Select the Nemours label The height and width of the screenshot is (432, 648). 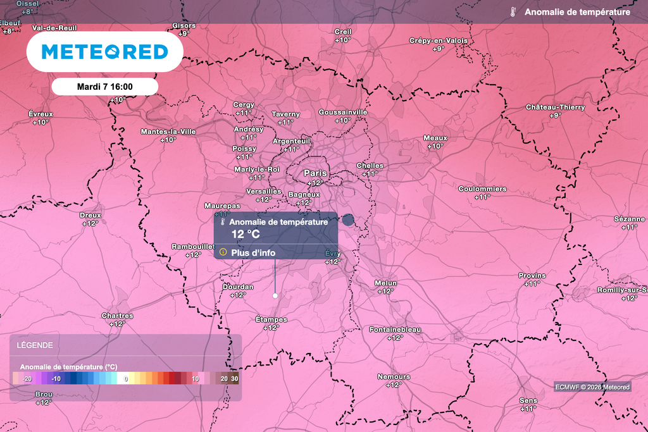pyautogui.click(x=394, y=377)
